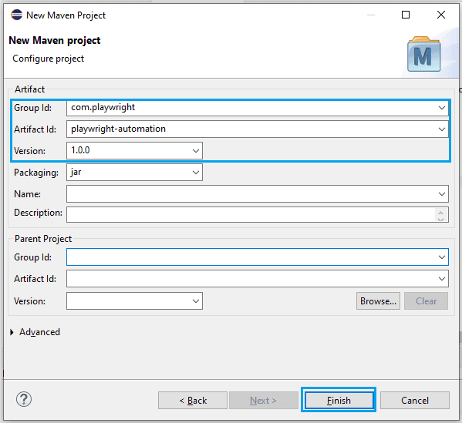Image resolution: width=462 pixels, height=423 pixels.
Task: Open the Packaging jar dropdown
Action: pos(196,172)
